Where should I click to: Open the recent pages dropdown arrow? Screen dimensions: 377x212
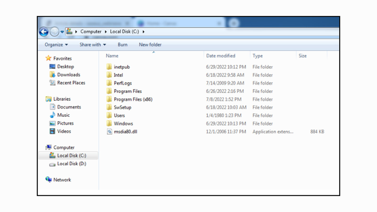coord(62,32)
